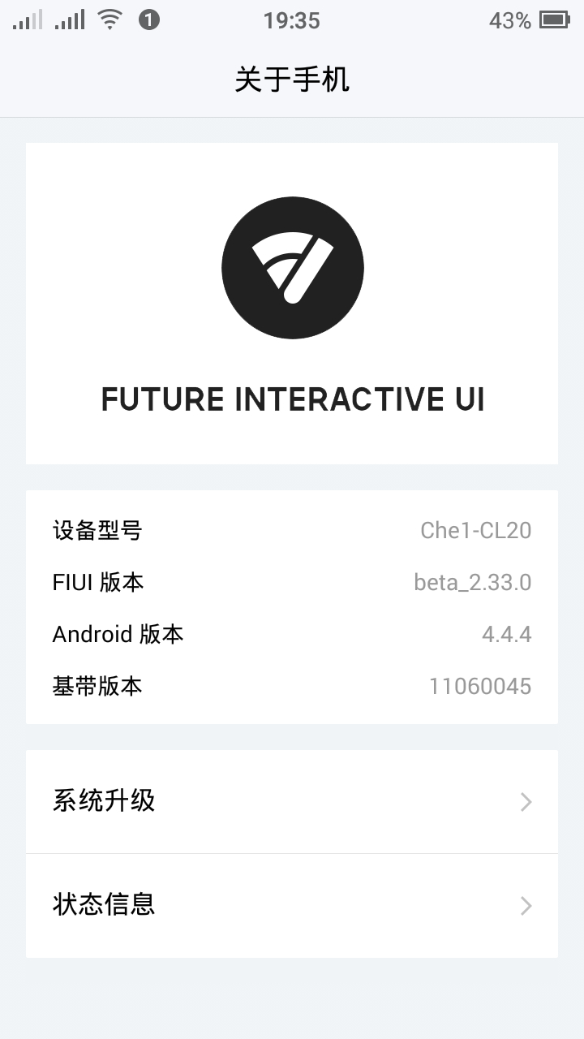This screenshot has height=1039, width=584.
Task: Tap the battery icon in status bar
Action: (555, 20)
